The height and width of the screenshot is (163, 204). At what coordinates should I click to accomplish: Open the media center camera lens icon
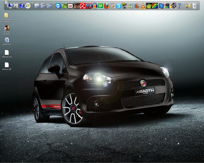167,6
